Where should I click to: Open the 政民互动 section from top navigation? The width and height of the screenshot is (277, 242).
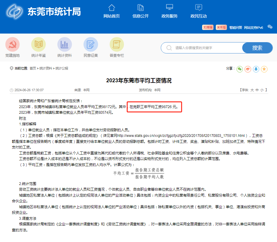(x=199, y=12)
